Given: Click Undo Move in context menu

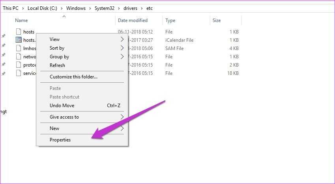Looking at the screenshot, I should click(x=62, y=106).
